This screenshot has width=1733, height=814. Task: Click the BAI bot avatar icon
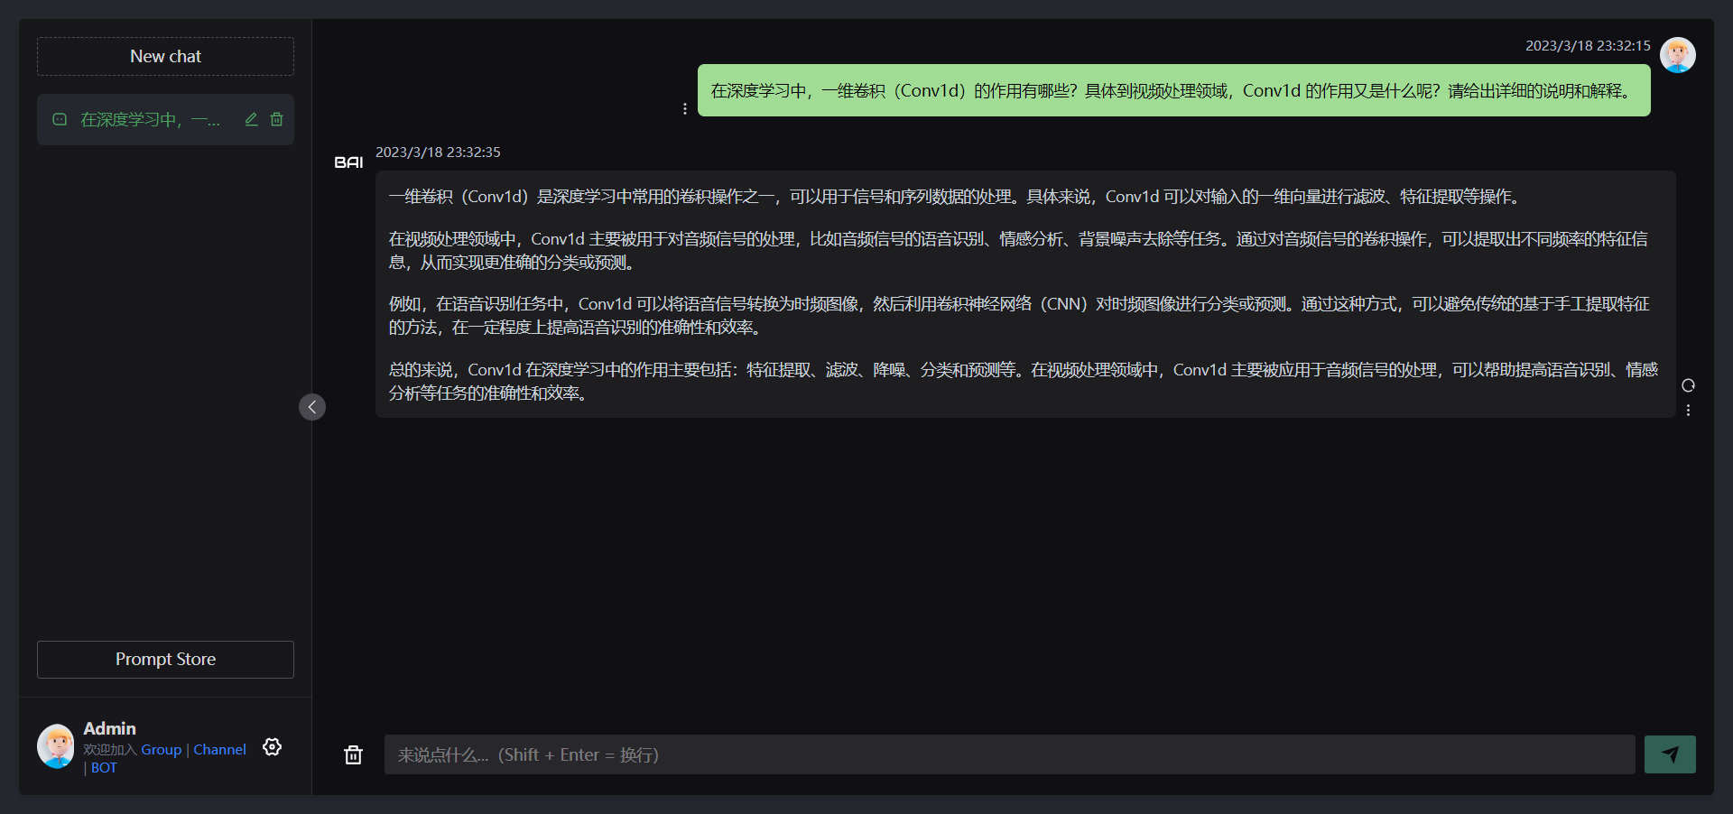[348, 161]
